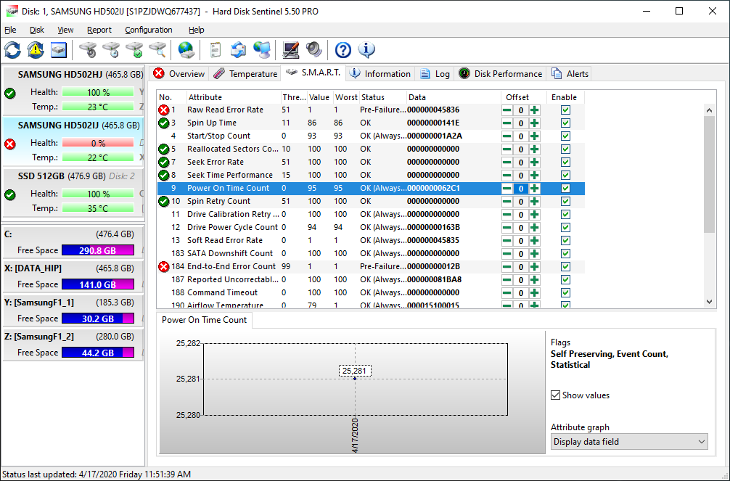Toggle Enable checkbox for Reallocated Sectors Count
The width and height of the screenshot is (730, 481).
pos(566,149)
